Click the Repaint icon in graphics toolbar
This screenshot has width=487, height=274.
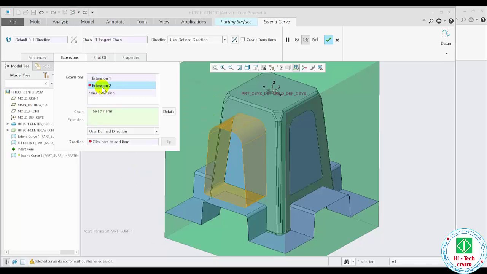coord(239,68)
